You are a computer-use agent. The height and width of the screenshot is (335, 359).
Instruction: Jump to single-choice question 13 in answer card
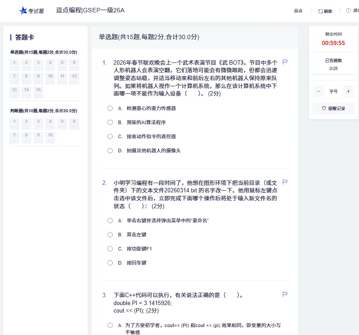pyautogui.click(x=15, y=92)
